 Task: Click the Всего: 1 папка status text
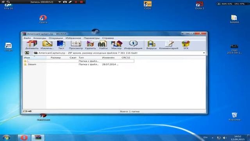tap(130, 111)
